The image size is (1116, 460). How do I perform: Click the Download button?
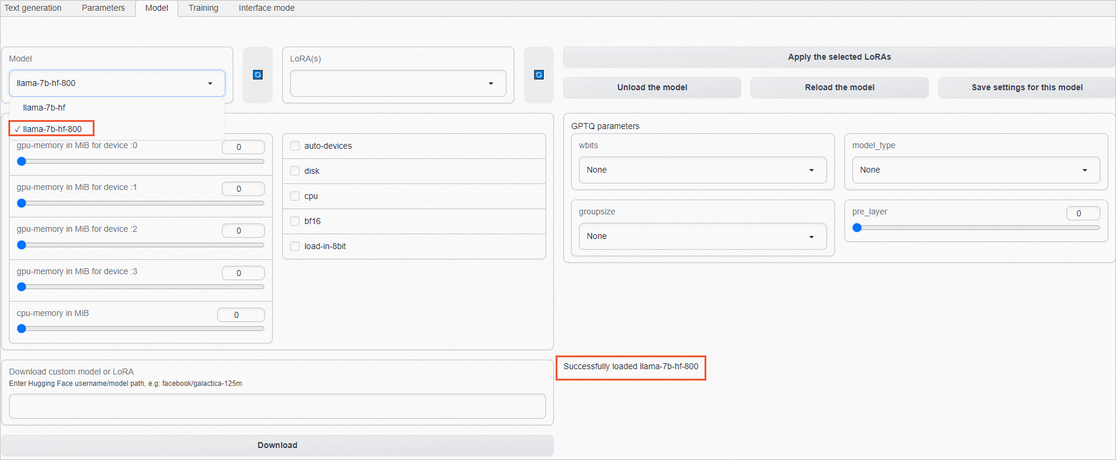(x=278, y=445)
